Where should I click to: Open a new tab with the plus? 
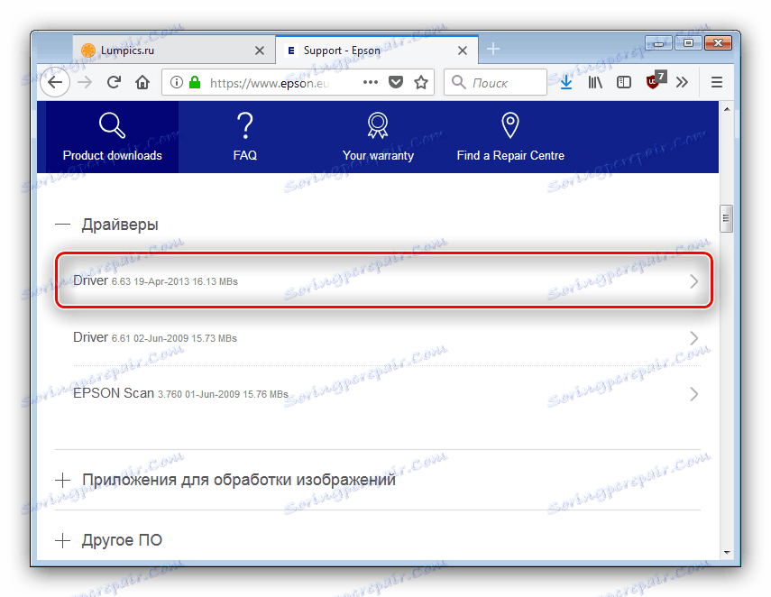click(x=493, y=49)
